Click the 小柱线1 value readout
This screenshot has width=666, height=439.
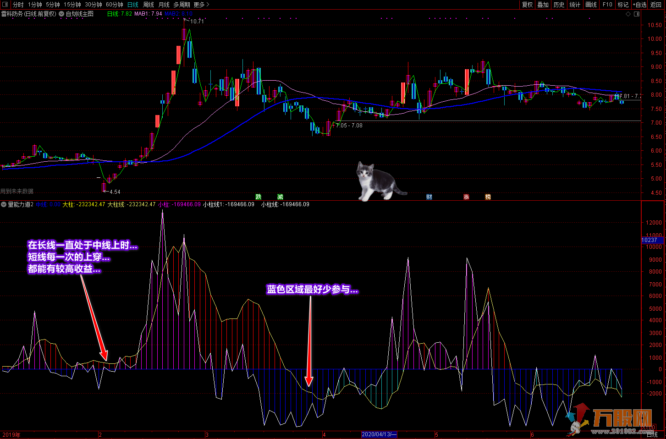point(228,204)
